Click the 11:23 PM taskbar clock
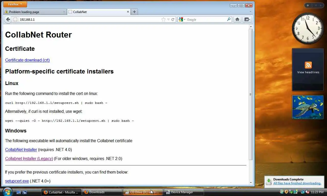 tap(317, 192)
